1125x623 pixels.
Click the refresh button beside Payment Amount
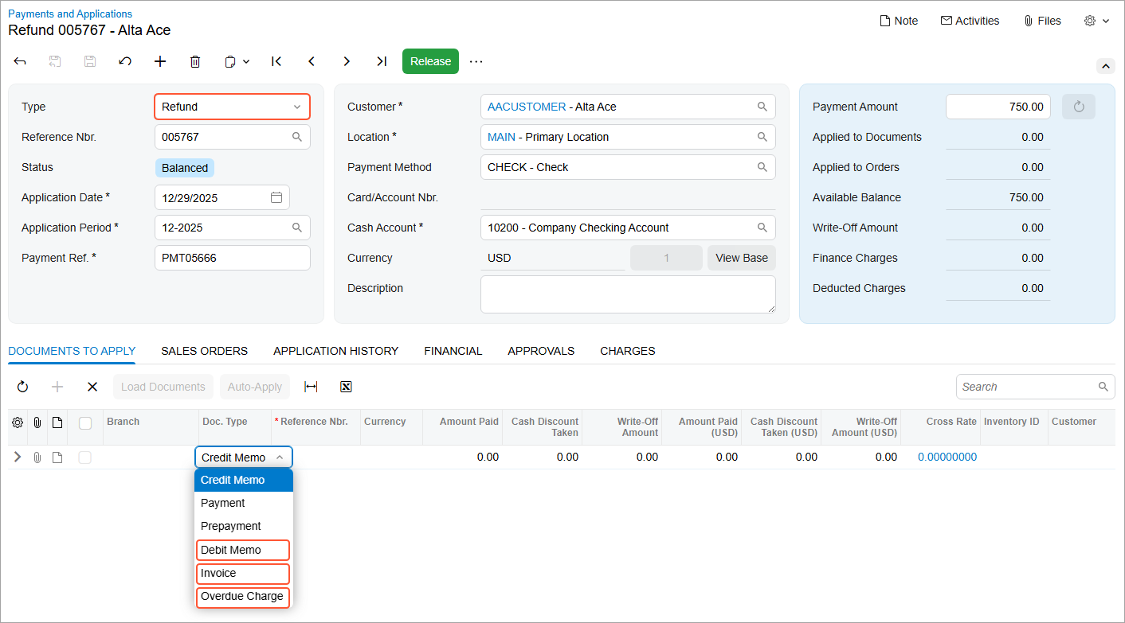pos(1079,107)
